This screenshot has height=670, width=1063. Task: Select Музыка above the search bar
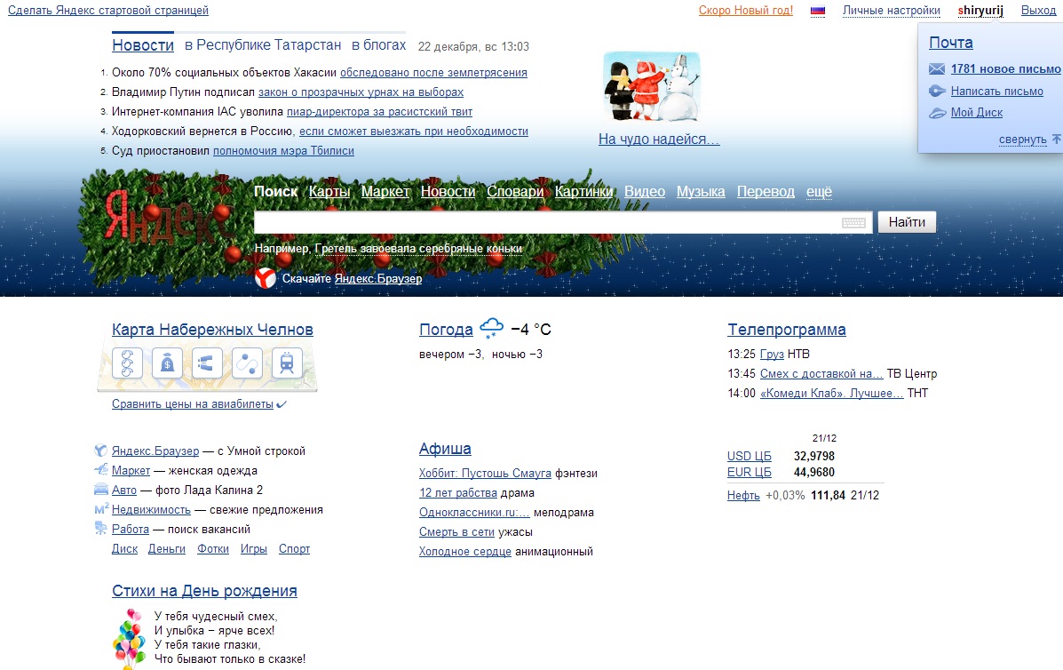pos(701,192)
